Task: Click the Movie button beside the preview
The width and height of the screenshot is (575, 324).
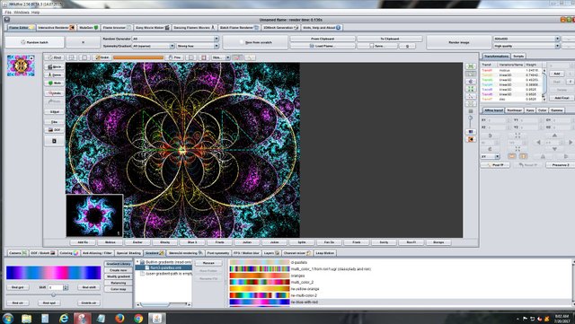Action: point(54,66)
